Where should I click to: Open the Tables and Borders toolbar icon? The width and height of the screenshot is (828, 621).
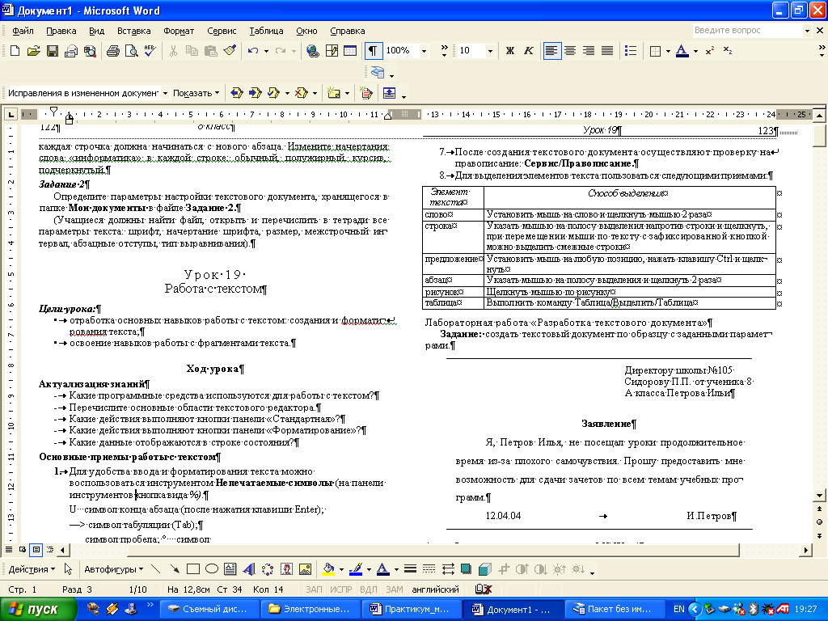coord(332,51)
